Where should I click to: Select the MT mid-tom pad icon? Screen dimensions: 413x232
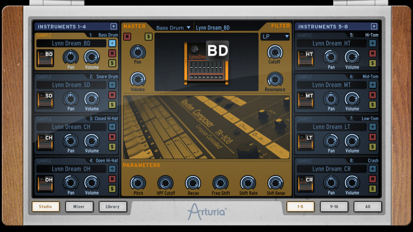[x=306, y=100]
